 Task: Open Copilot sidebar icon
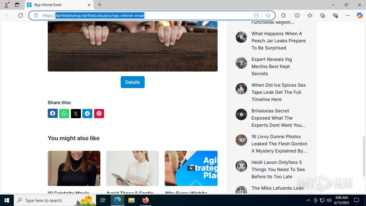tap(359, 15)
